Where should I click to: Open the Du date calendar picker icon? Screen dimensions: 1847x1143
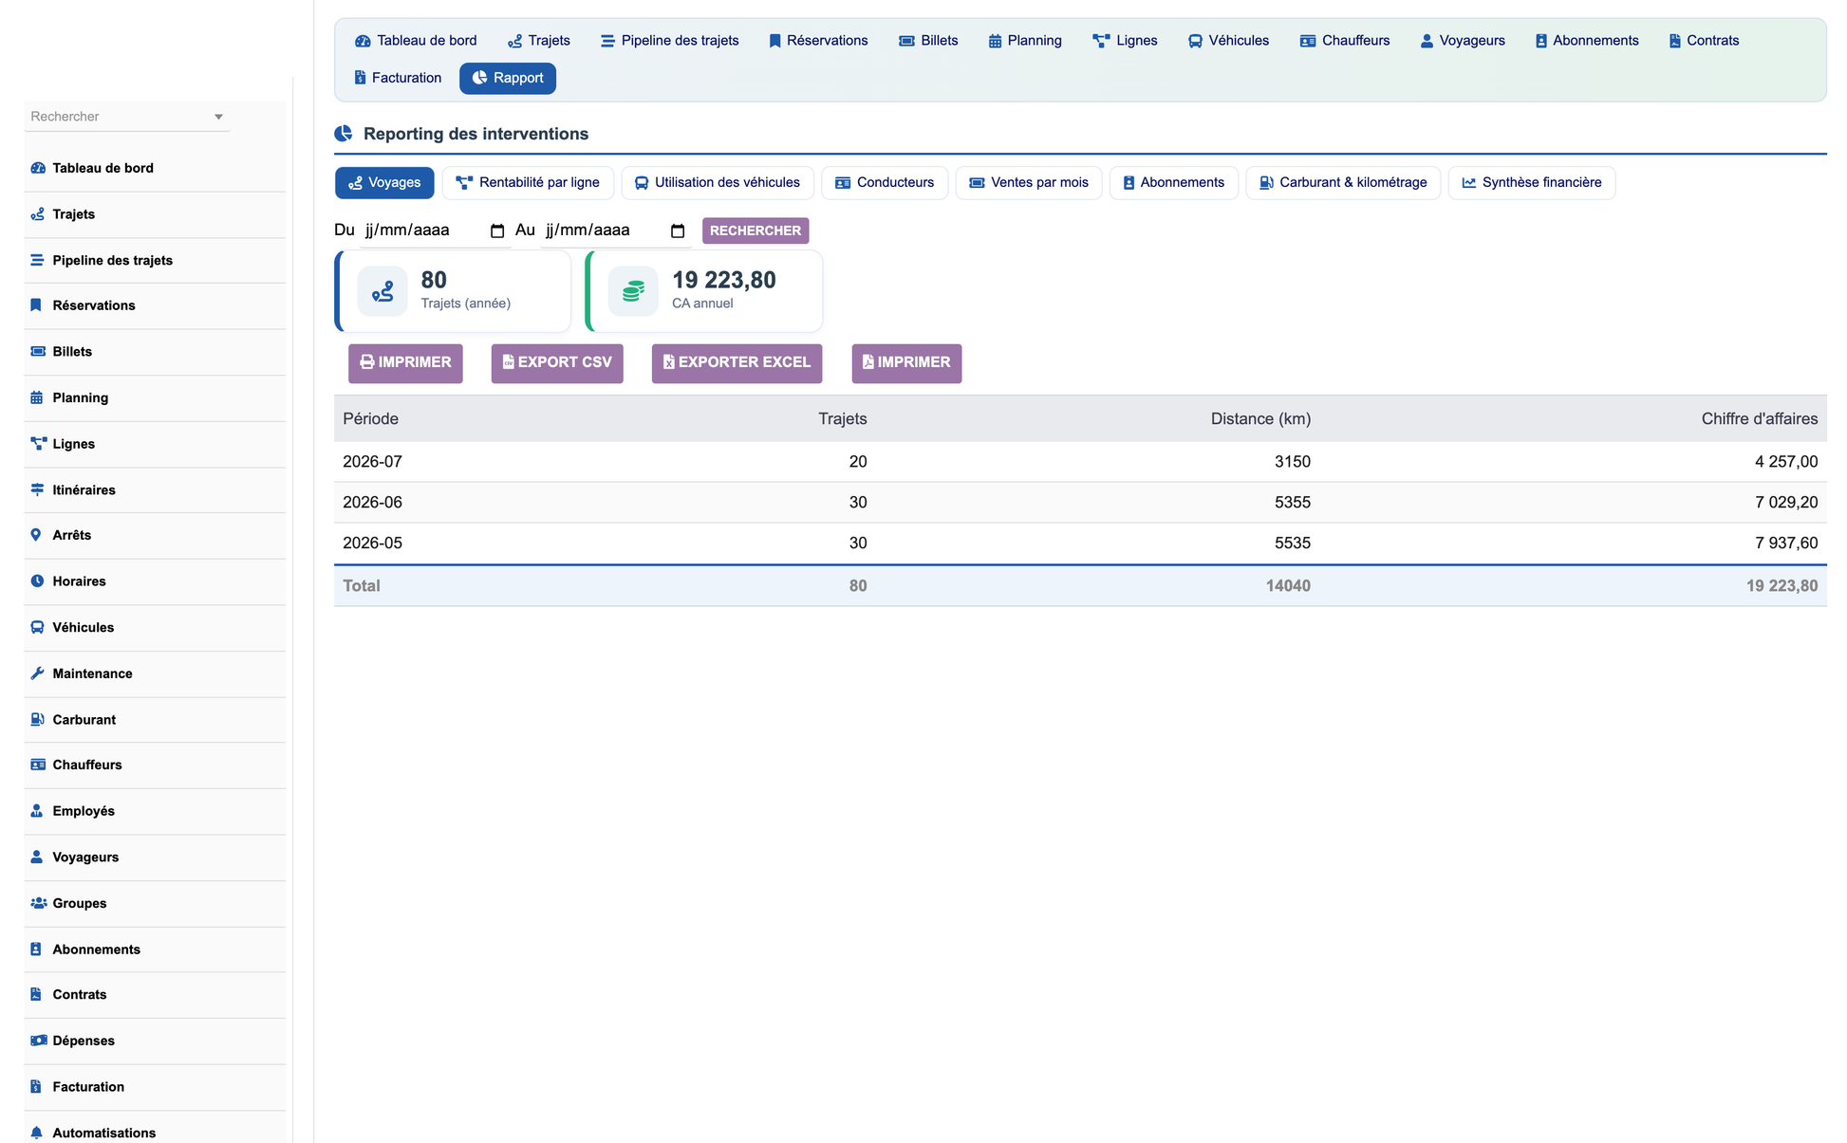(496, 230)
